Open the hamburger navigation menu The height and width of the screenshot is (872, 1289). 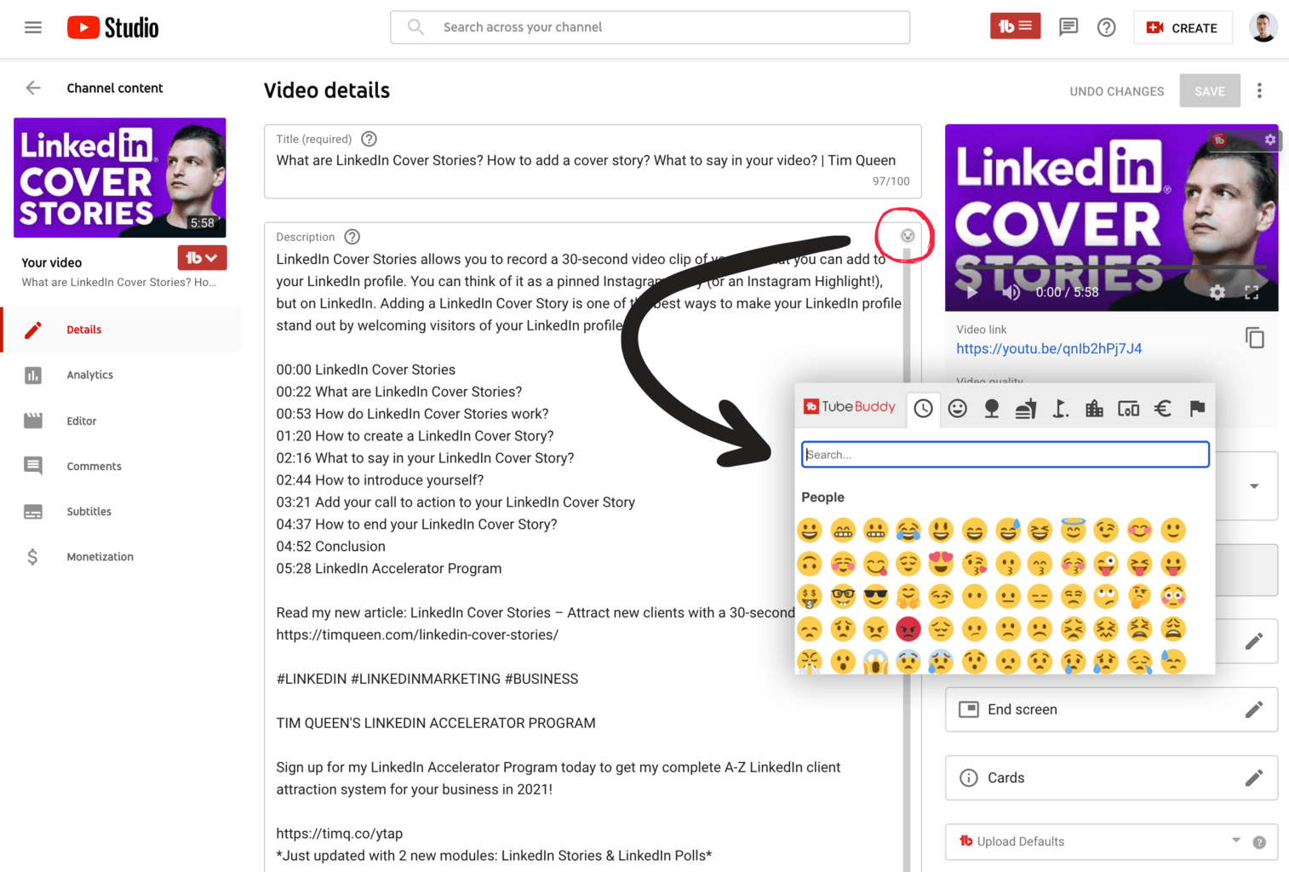33,27
